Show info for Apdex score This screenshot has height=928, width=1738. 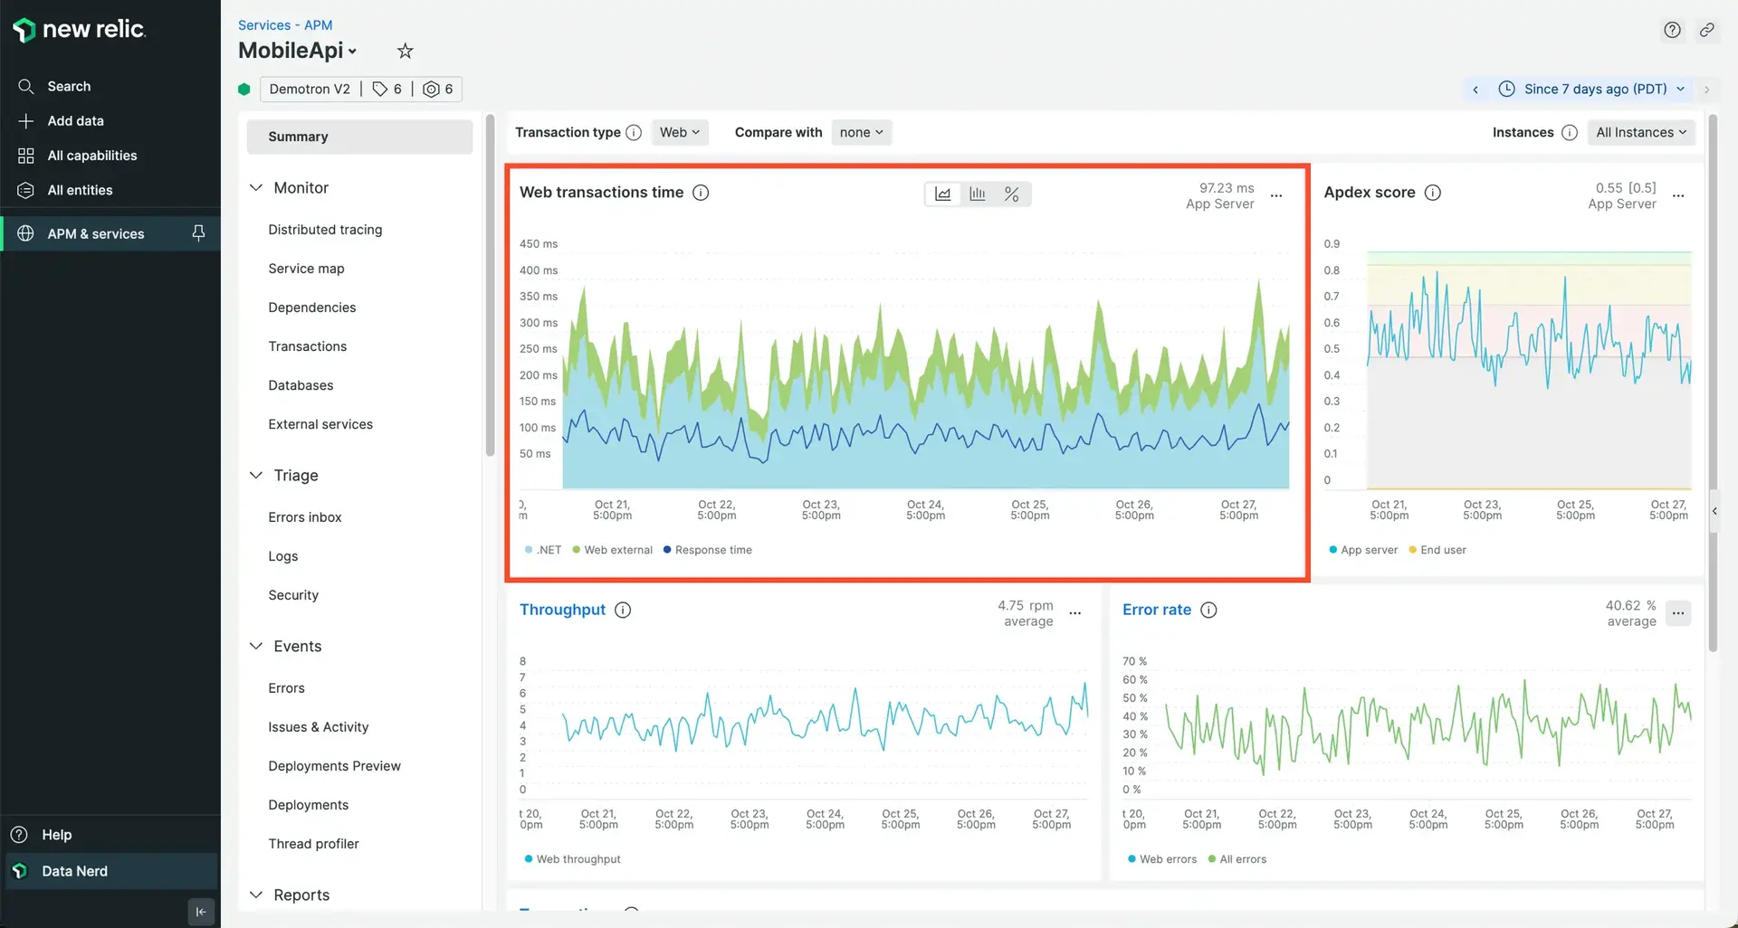pos(1433,193)
